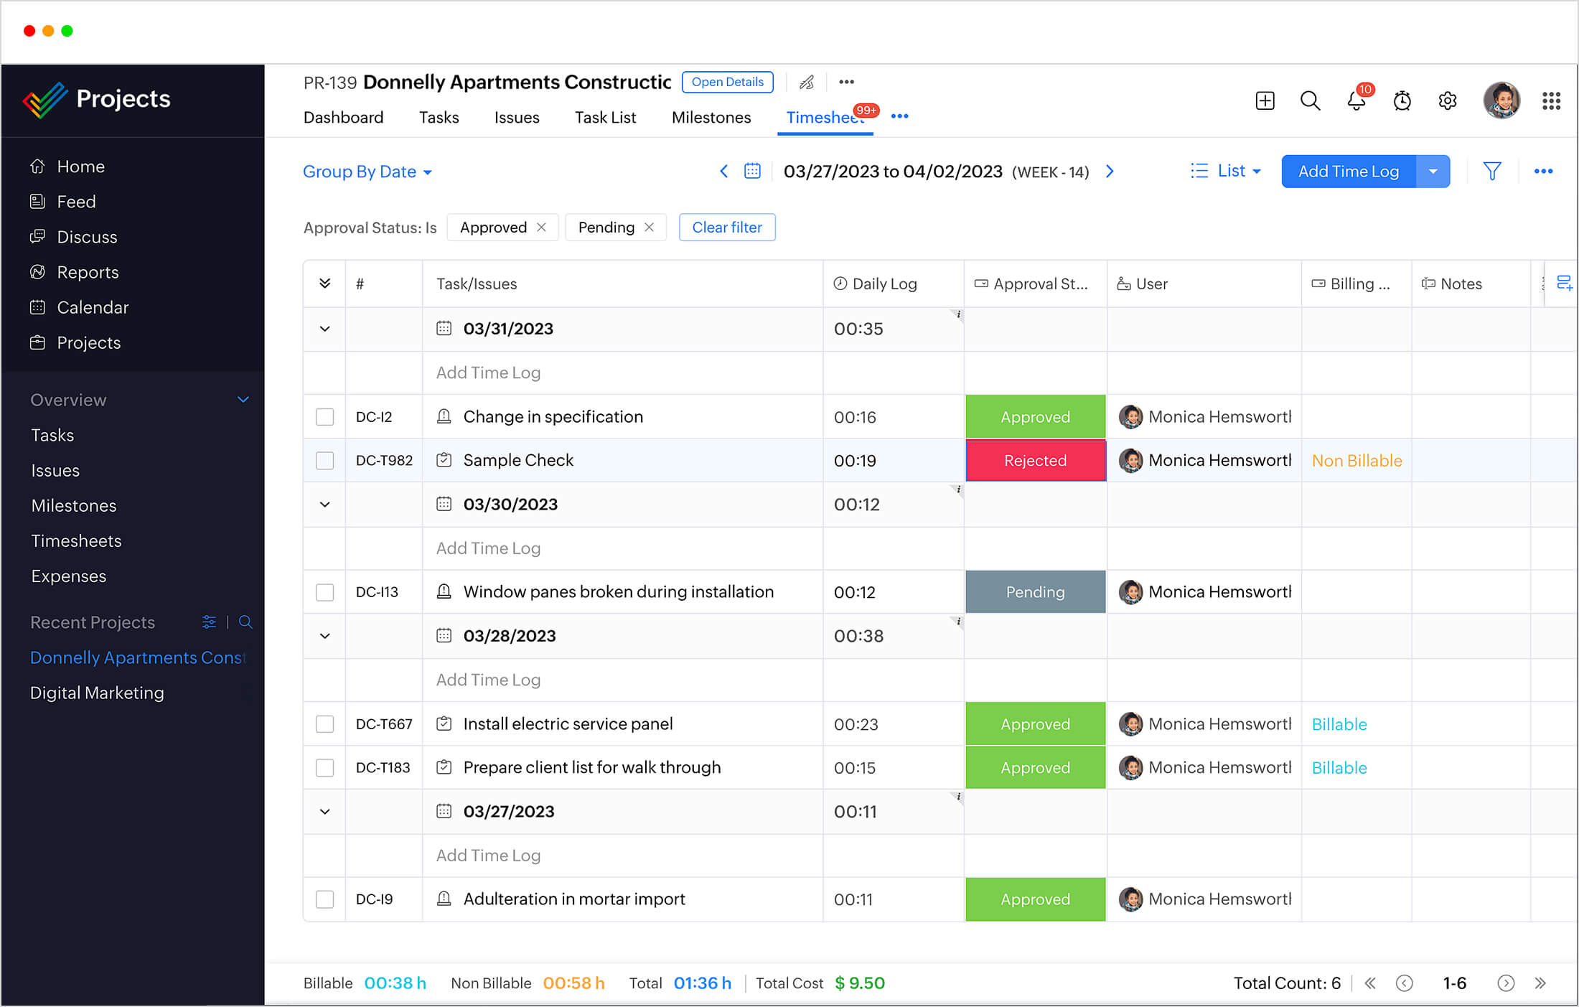Select checkbox for DC-I13 task row
The width and height of the screenshot is (1579, 1007).
point(324,591)
